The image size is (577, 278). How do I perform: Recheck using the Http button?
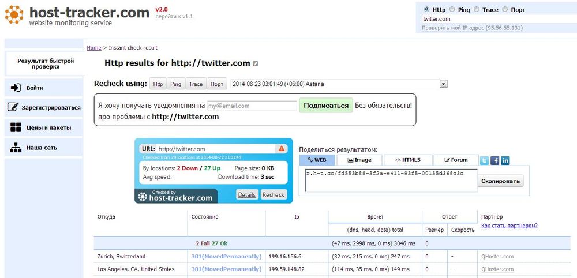(x=158, y=84)
